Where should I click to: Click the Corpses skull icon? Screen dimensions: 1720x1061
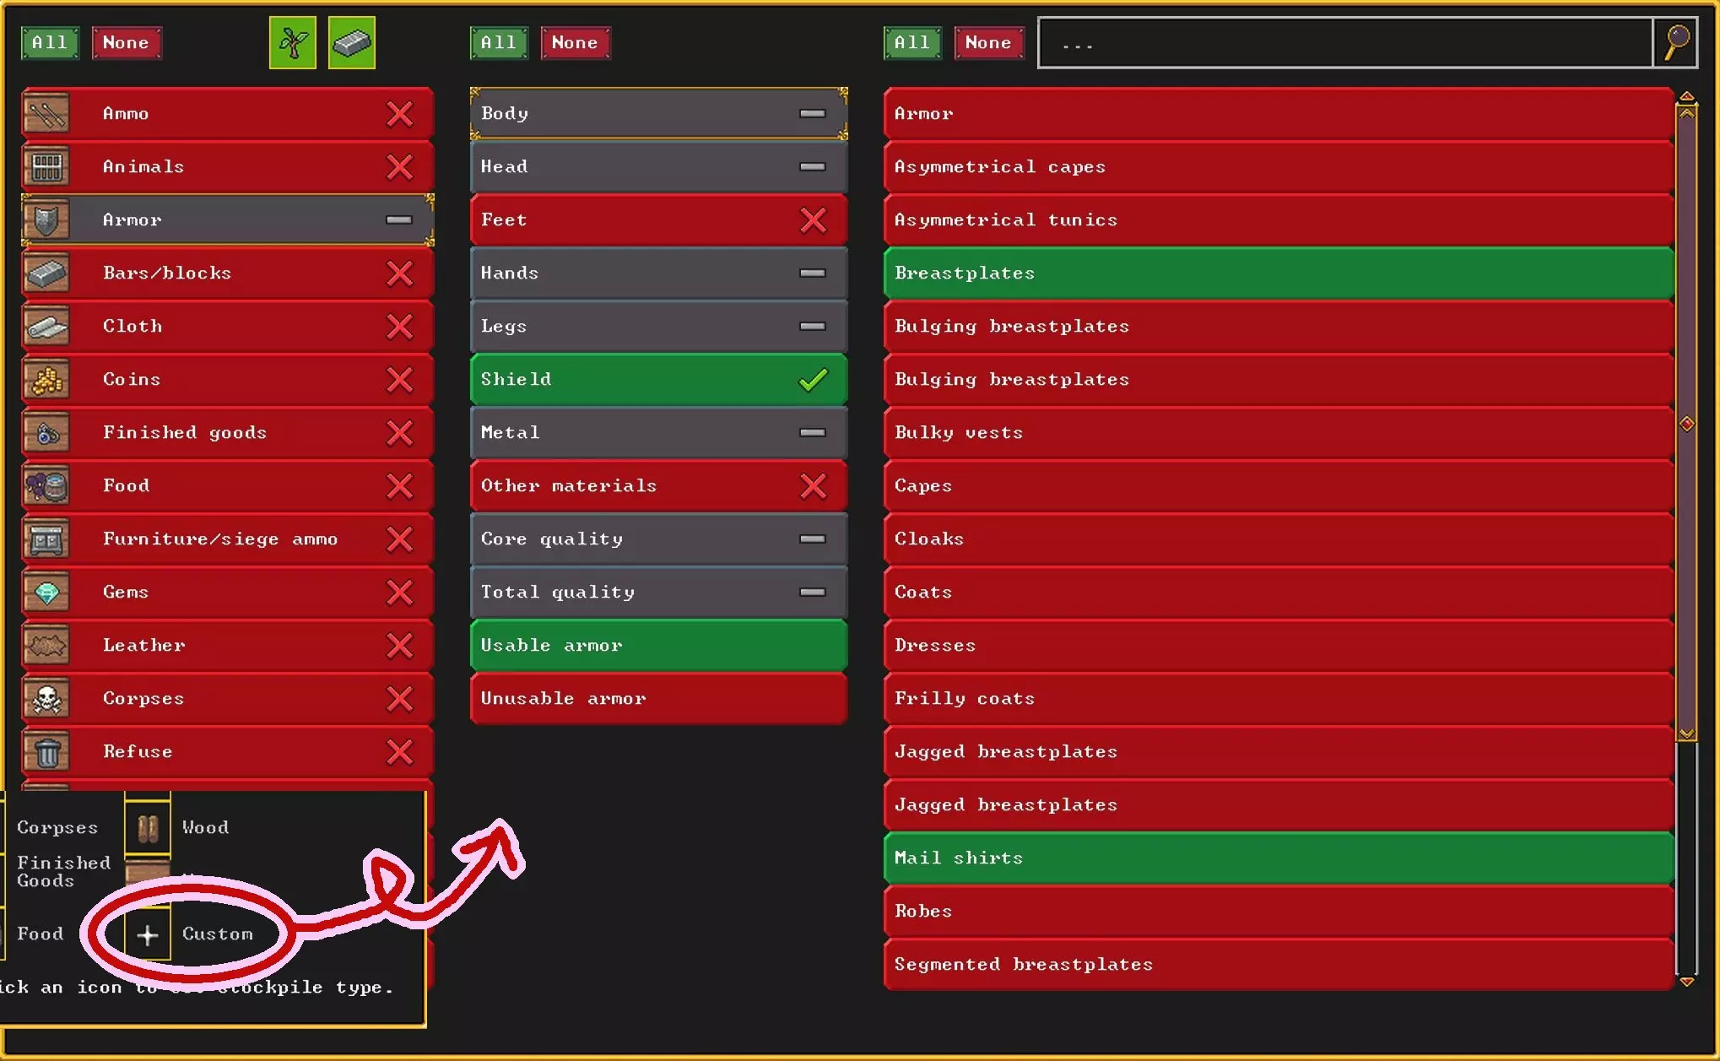[46, 699]
